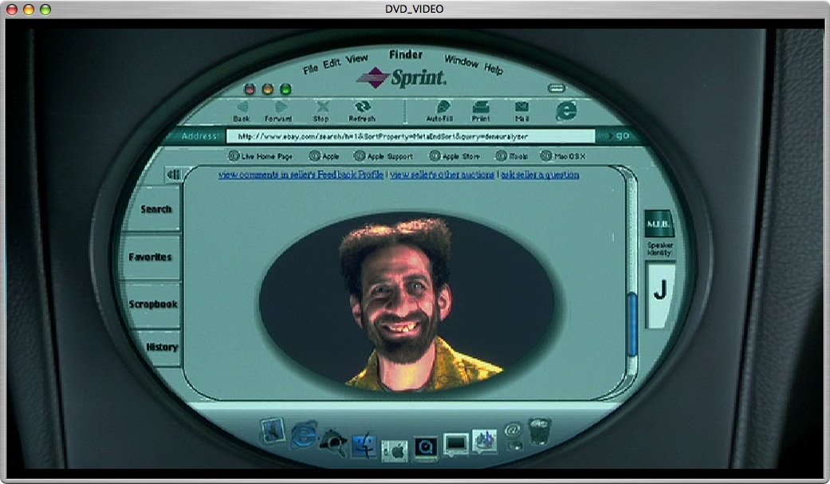Viewport: 830px width, 484px height.
Task: Select the AutoFill icon
Action: click(x=443, y=105)
